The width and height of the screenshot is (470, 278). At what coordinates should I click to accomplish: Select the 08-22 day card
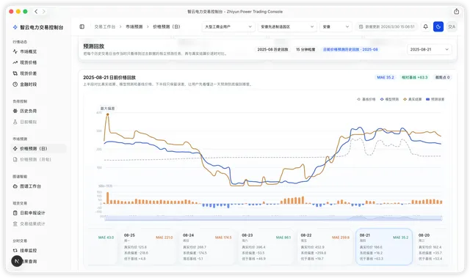(325, 247)
